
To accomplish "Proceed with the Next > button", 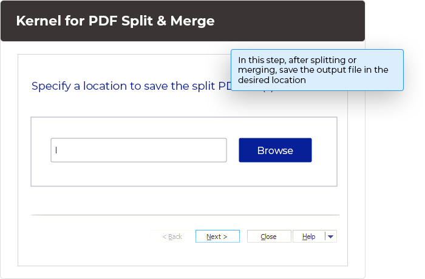I will (217, 237).
